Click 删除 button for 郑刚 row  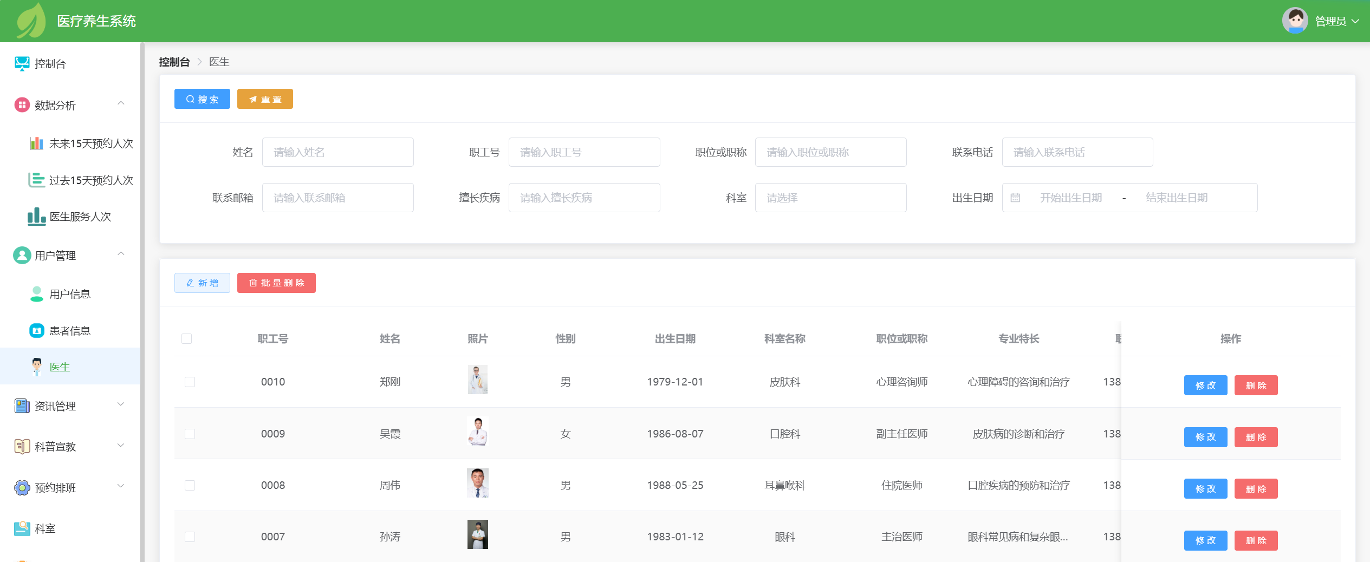pyautogui.click(x=1256, y=385)
